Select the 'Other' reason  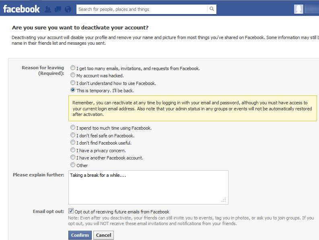tap(73, 165)
